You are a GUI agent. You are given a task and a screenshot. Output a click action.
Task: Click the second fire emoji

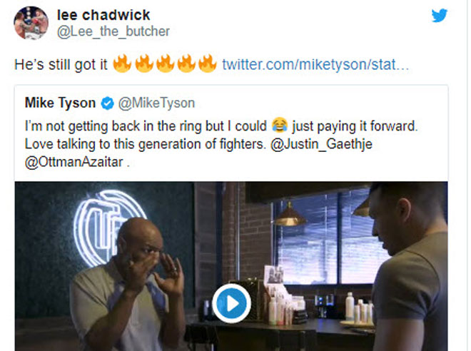pyautogui.click(x=143, y=63)
